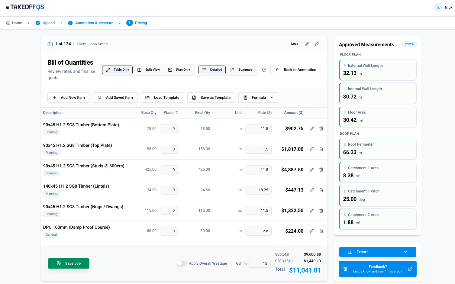This screenshot has height=284, width=455.
Task: Click the GST percentage input field
Action: click(260, 263)
